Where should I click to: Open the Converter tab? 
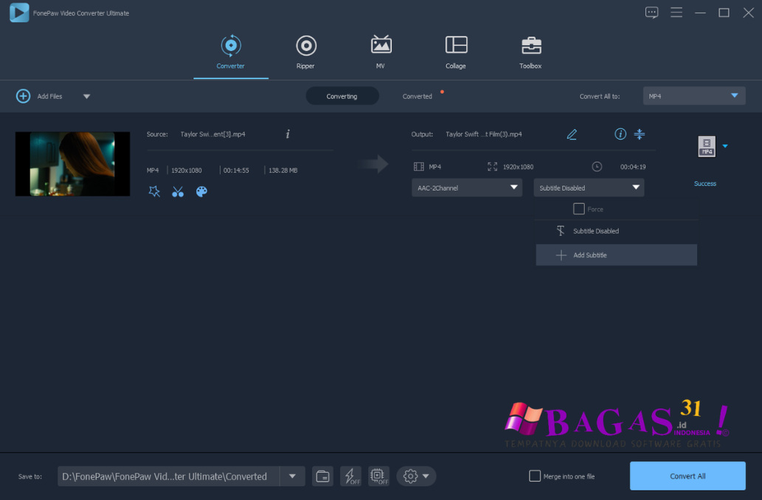point(230,52)
